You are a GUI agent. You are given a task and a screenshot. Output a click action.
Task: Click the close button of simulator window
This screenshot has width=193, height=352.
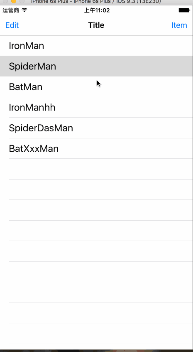[5, 2]
